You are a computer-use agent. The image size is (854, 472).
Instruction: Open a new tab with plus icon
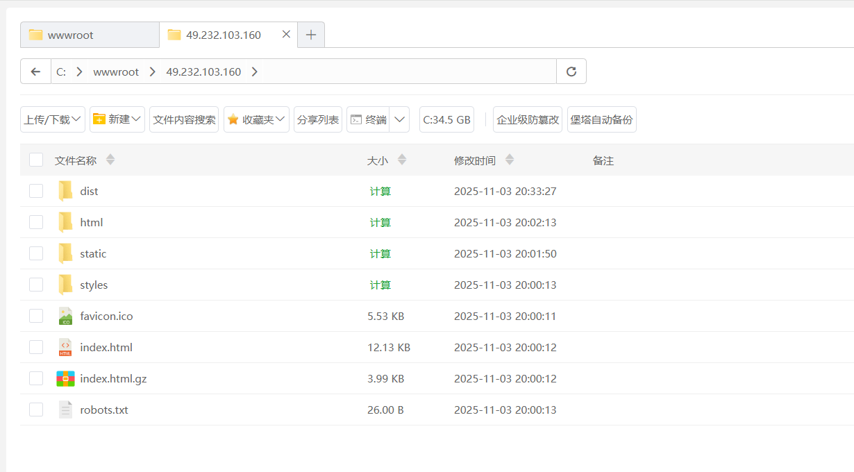tap(311, 35)
